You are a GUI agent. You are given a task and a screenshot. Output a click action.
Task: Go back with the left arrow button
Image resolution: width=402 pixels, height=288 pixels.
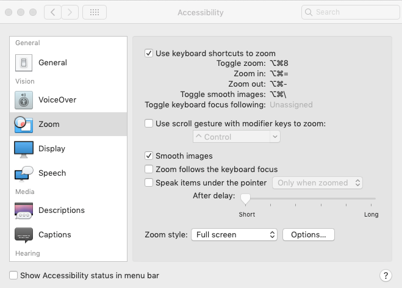coord(52,12)
